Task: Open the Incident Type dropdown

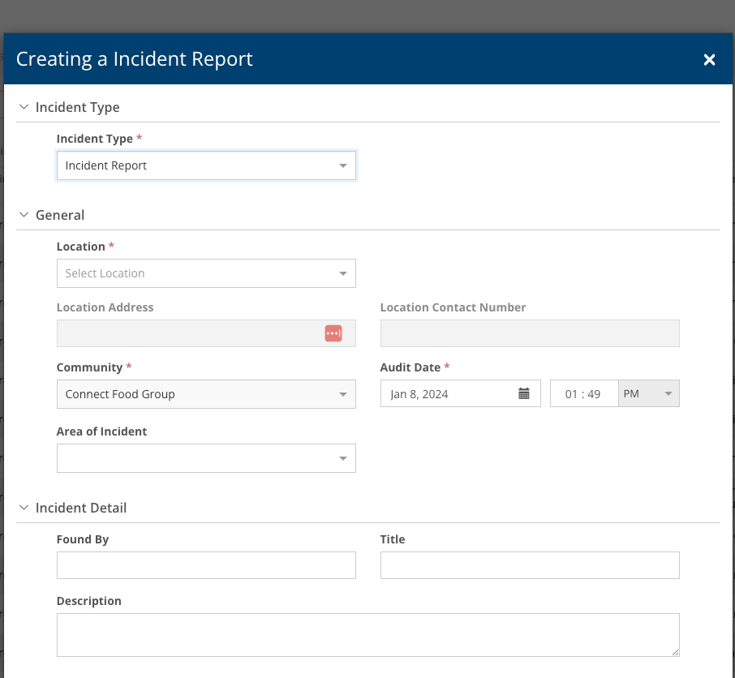Action: (206, 165)
